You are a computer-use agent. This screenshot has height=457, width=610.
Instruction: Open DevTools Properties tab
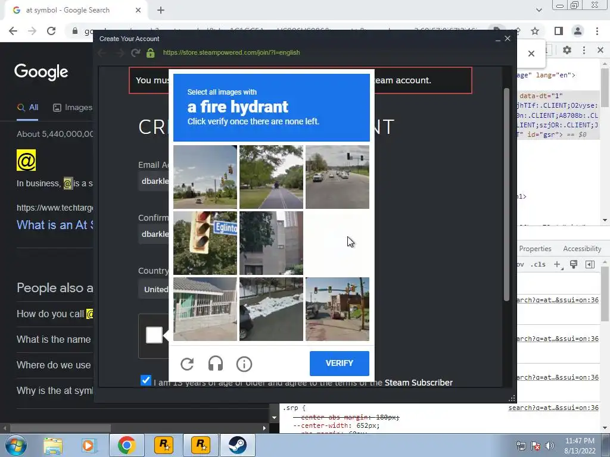(x=535, y=249)
